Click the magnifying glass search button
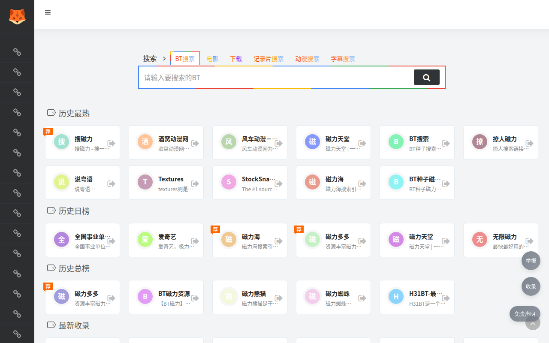 pos(426,77)
